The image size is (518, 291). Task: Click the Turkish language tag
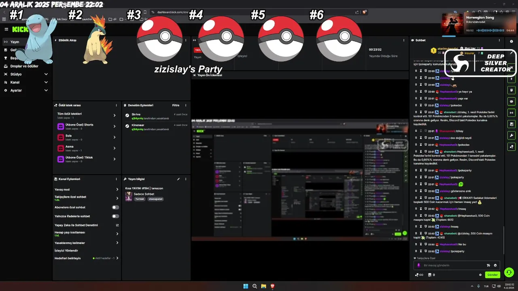tap(140, 199)
